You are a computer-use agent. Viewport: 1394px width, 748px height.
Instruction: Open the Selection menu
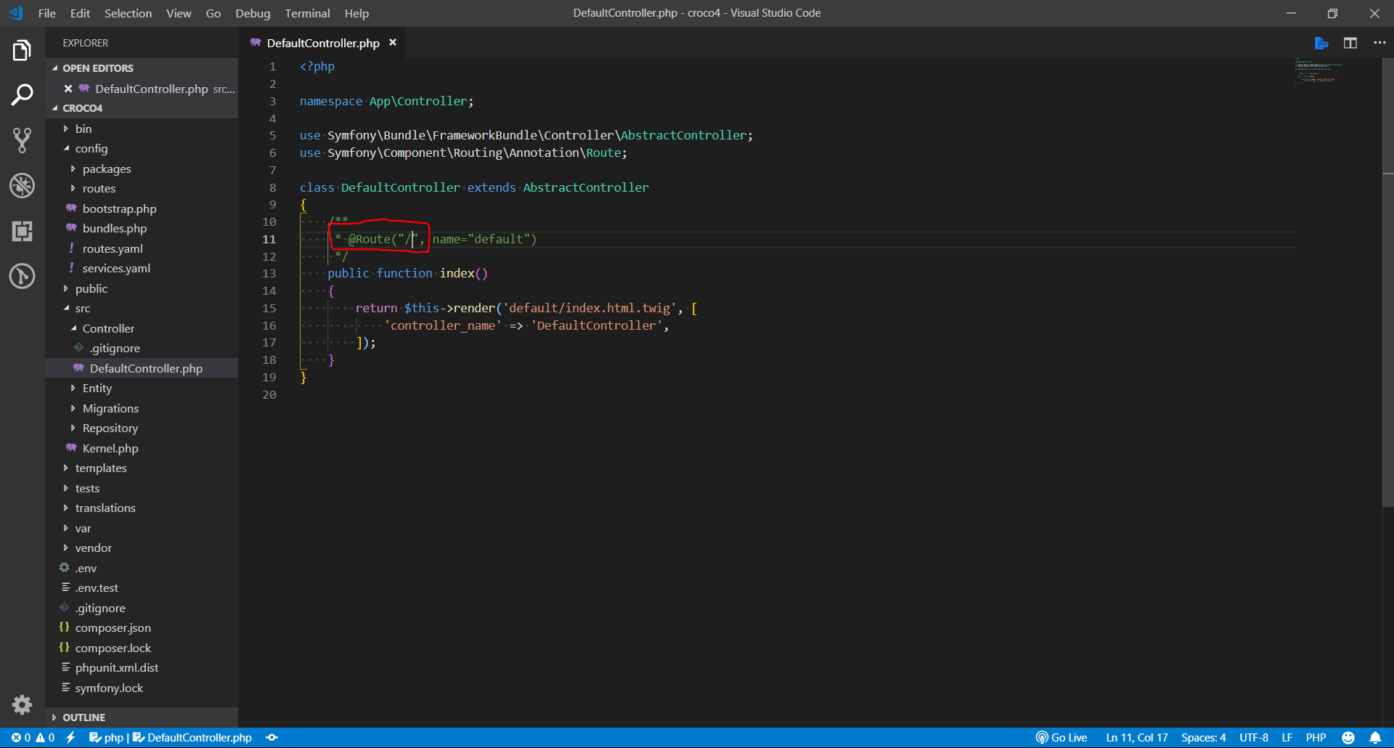(x=128, y=13)
